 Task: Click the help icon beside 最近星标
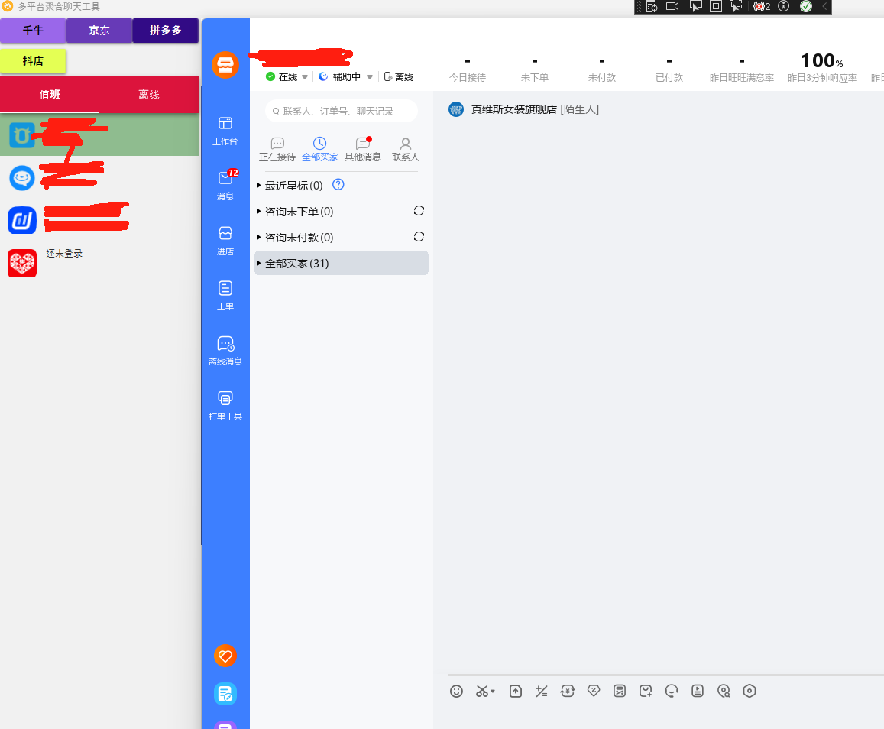(338, 185)
